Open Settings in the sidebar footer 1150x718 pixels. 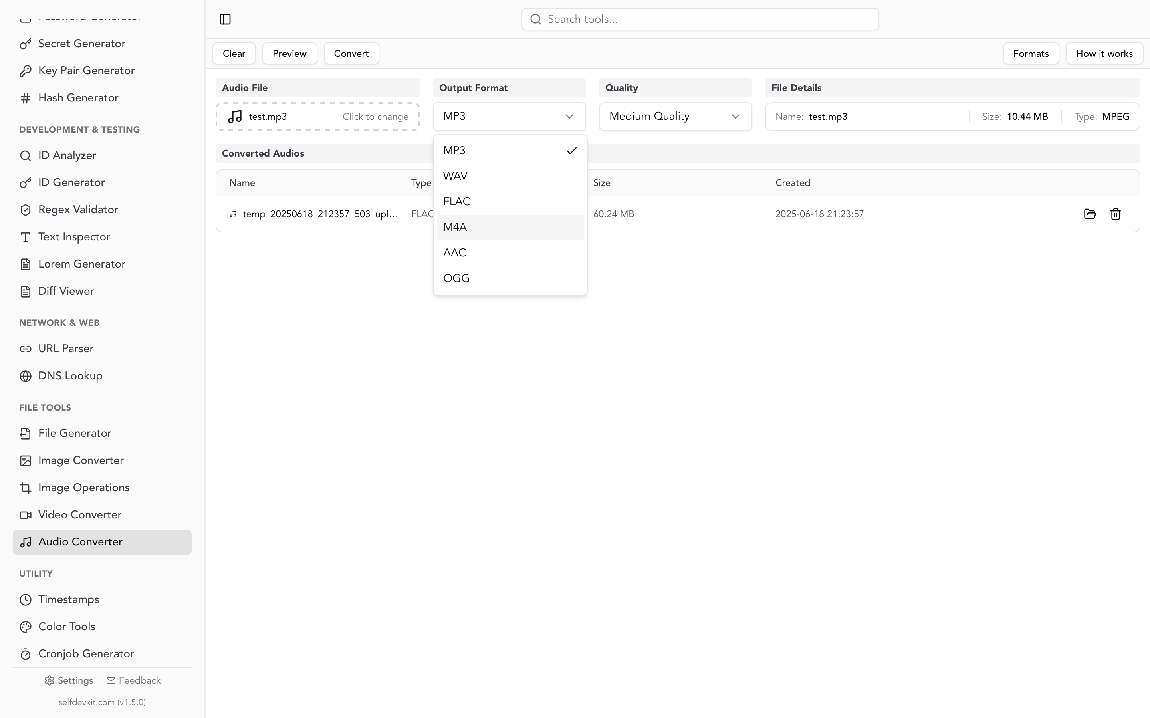[69, 680]
